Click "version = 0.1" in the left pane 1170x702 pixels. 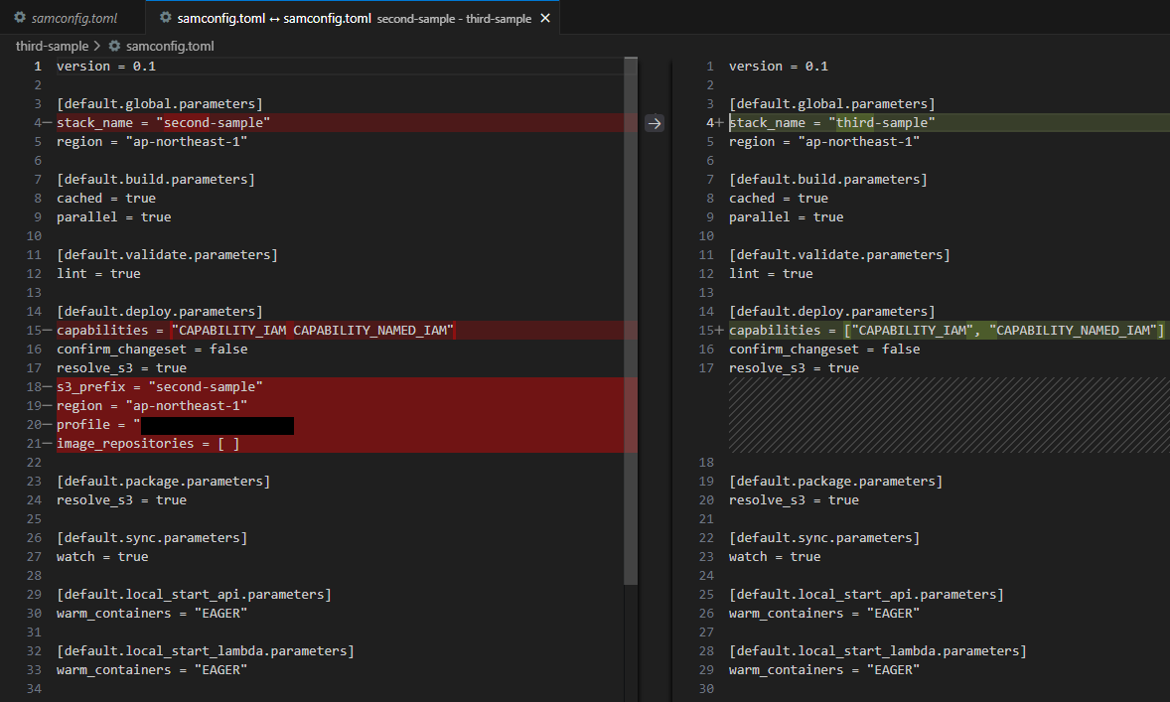106,66
